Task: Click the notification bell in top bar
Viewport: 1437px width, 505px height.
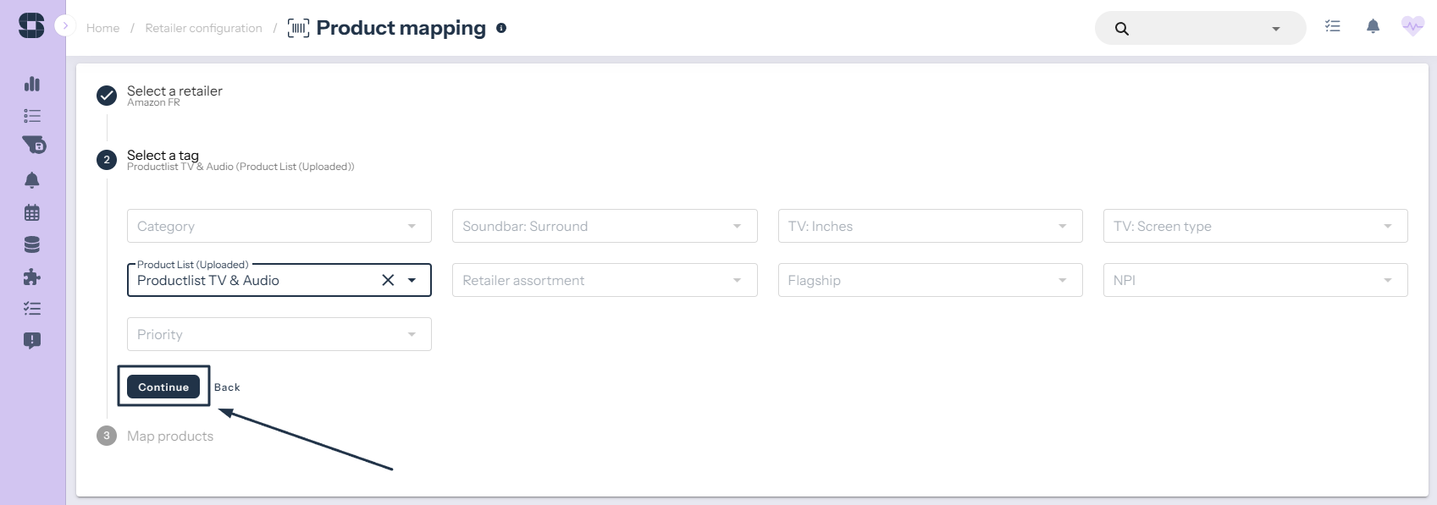Action: [x=1373, y=27]
